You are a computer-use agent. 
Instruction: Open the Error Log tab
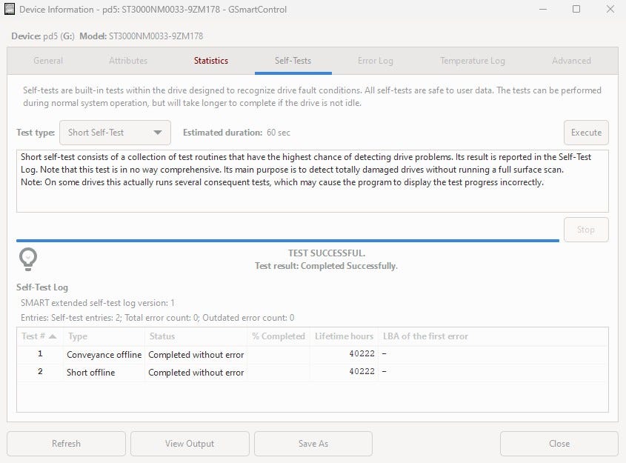coord(376,61)
